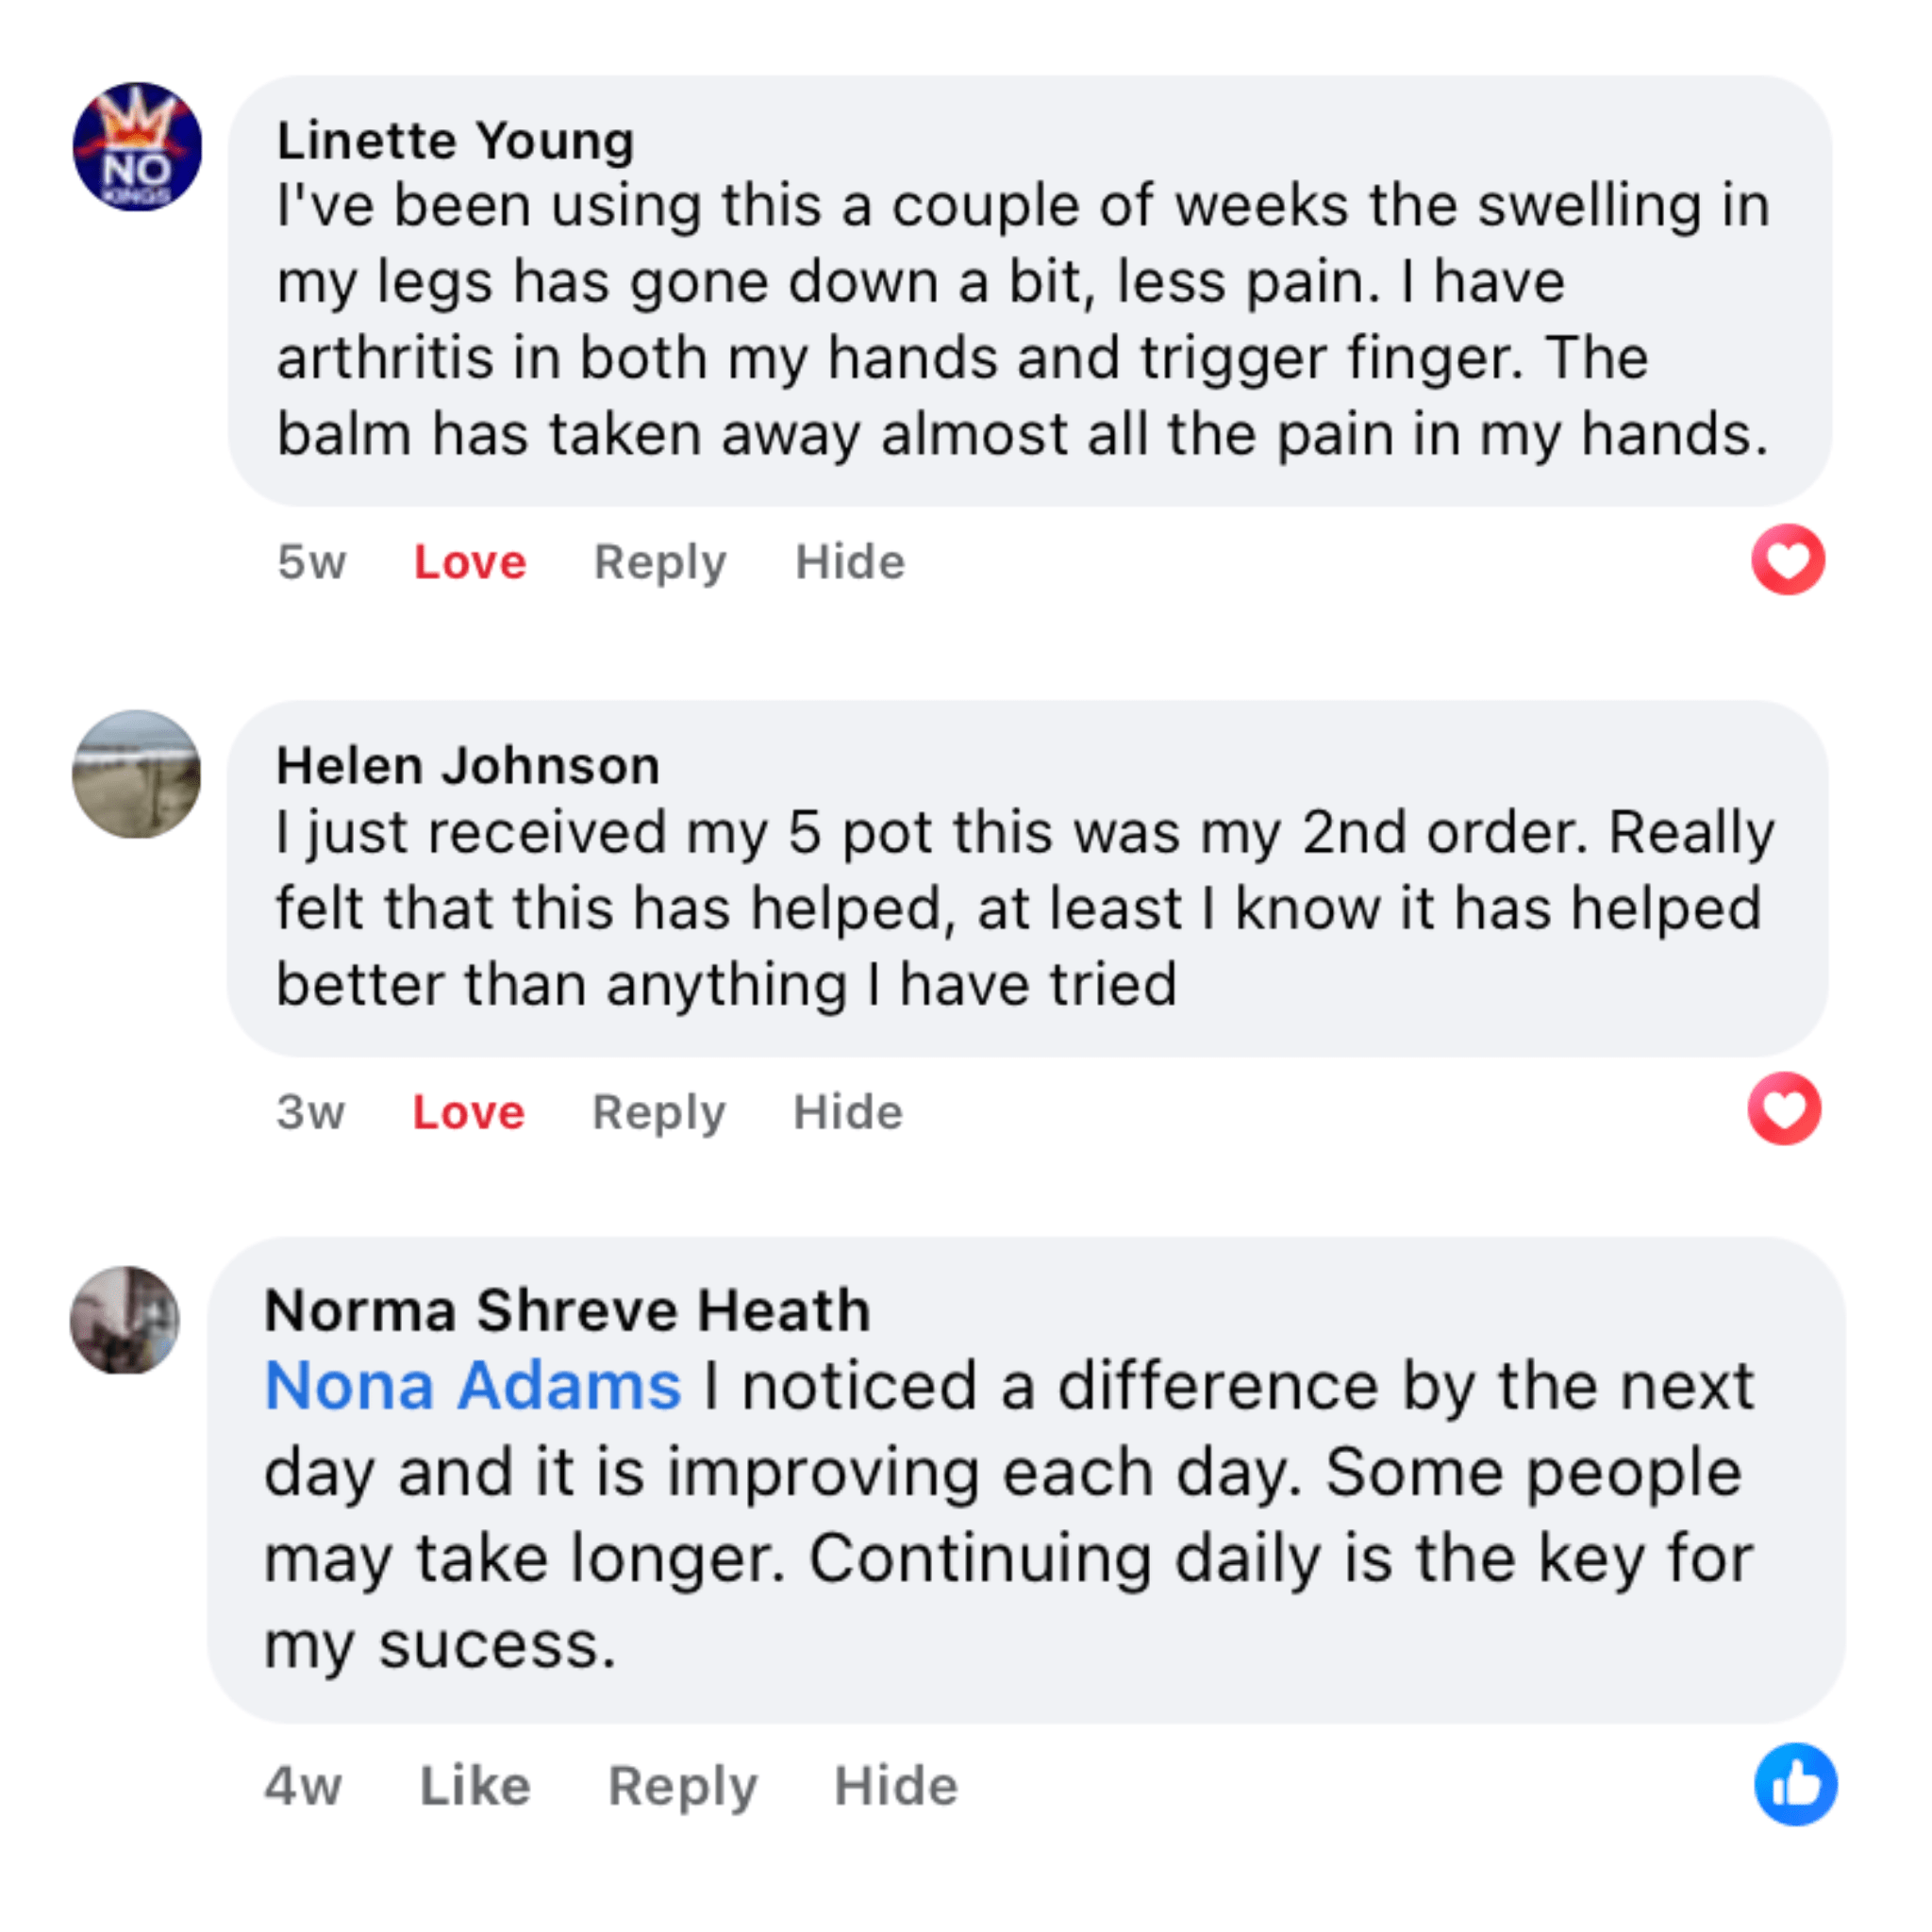1932x1932 pixels.
Task: Click Norma Shreve Heath's profile avatar
Action: pyautogui.click(x=125, y=1320)
